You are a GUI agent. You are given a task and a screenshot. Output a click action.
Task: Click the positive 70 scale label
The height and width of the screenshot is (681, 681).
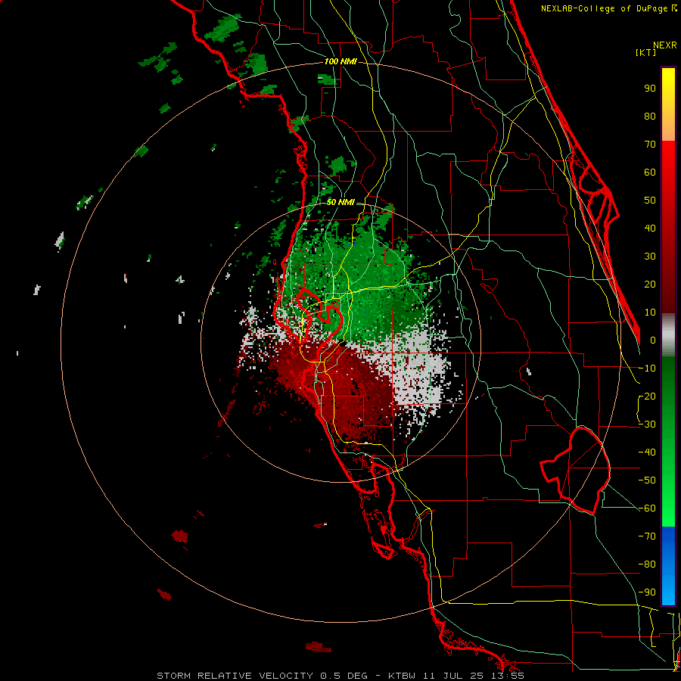click(650, 145)
